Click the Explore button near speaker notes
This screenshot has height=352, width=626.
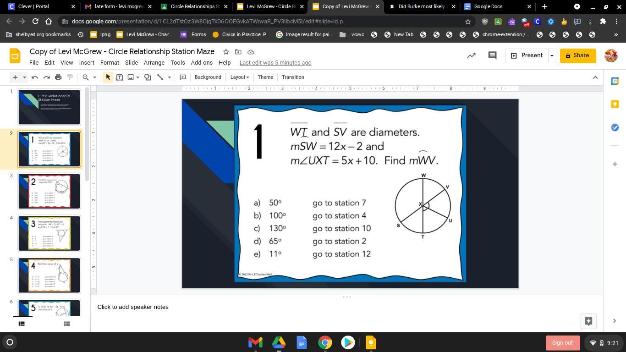coord(588,321)
